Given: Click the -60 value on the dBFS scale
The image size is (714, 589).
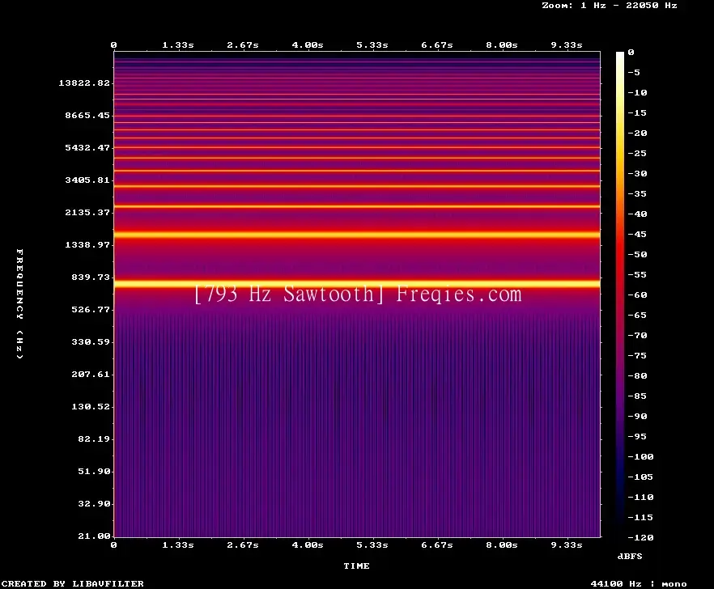Looking at the screenshot, I should pyautogui.click(x=637, y=295).
